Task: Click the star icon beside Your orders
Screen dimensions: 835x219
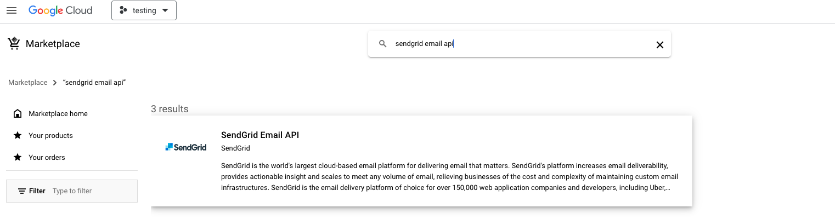Action: tap(18, 157)
